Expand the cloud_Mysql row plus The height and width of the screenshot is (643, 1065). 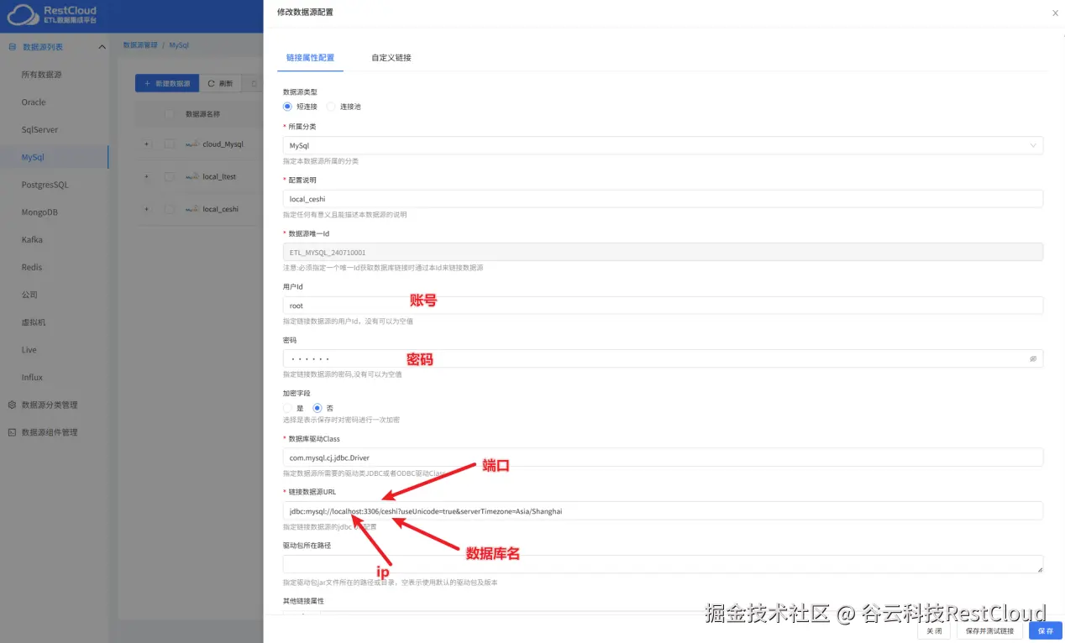click(x=146, y=144)
